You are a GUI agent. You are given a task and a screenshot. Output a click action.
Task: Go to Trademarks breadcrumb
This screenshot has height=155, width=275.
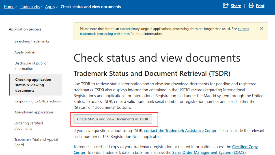[x=30, y=7]
